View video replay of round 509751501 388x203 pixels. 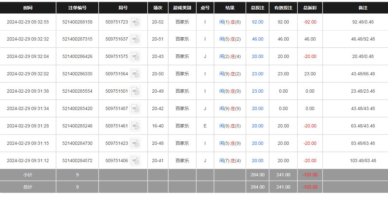[x=135, y=91]
